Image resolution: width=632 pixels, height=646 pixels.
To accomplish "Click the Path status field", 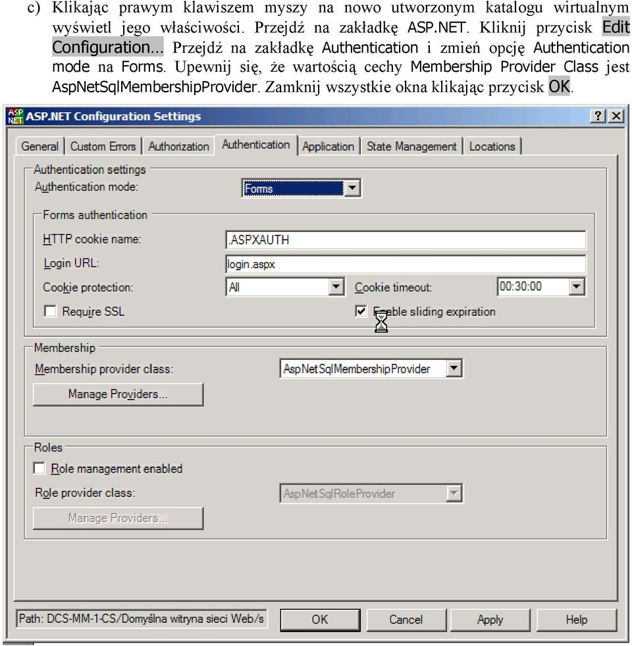I will [142, 619].
